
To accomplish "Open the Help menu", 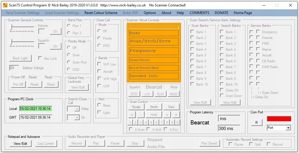I will tap(181, 13).
